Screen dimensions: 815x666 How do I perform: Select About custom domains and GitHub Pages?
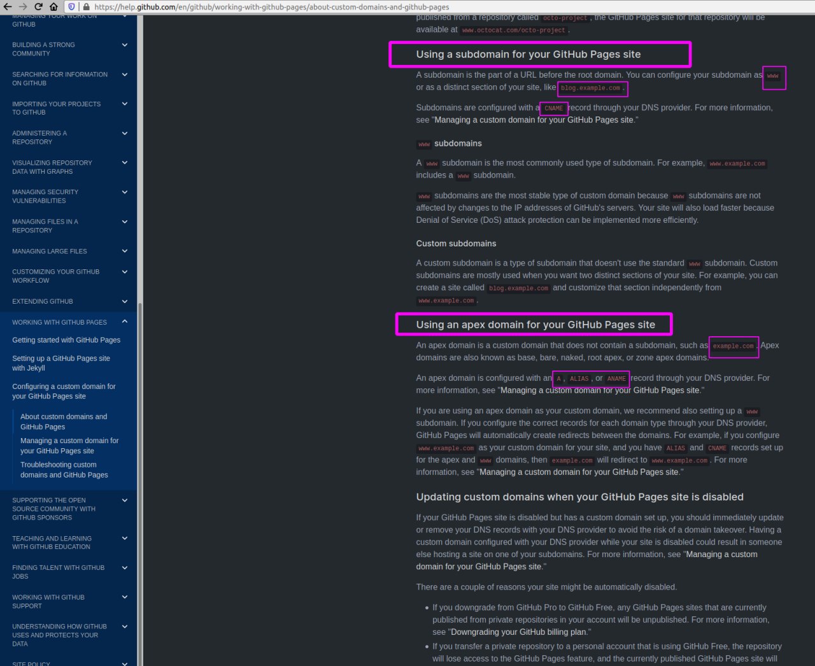64,422
